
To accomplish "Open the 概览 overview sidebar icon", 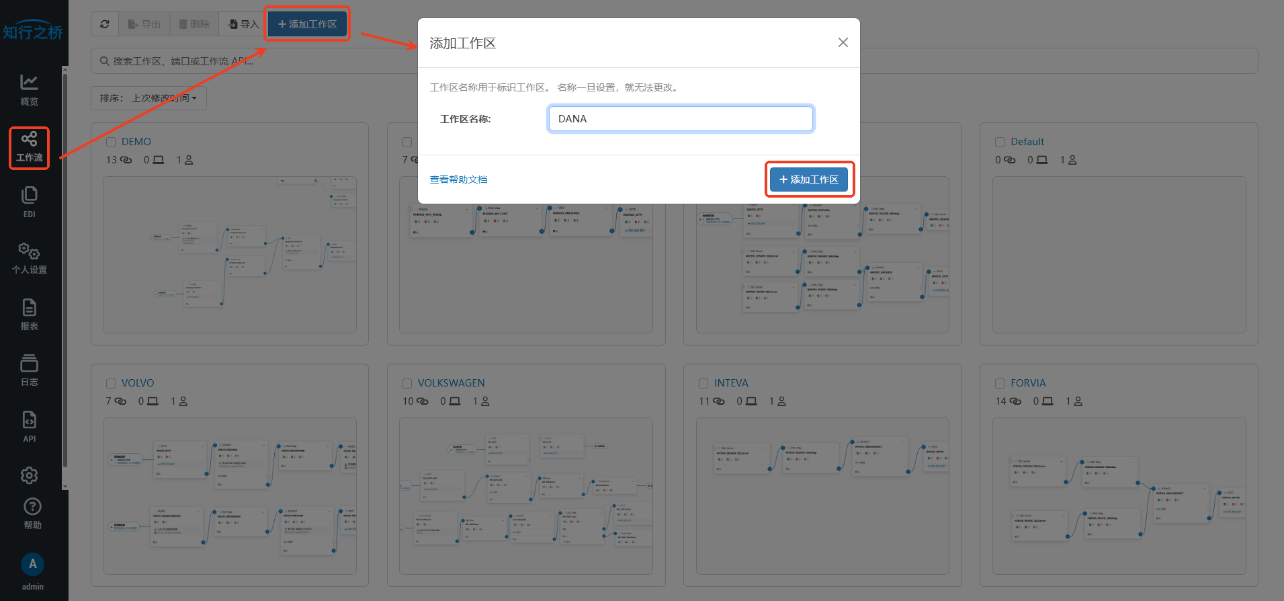I will pyautogui.click(x=29, y=89).
